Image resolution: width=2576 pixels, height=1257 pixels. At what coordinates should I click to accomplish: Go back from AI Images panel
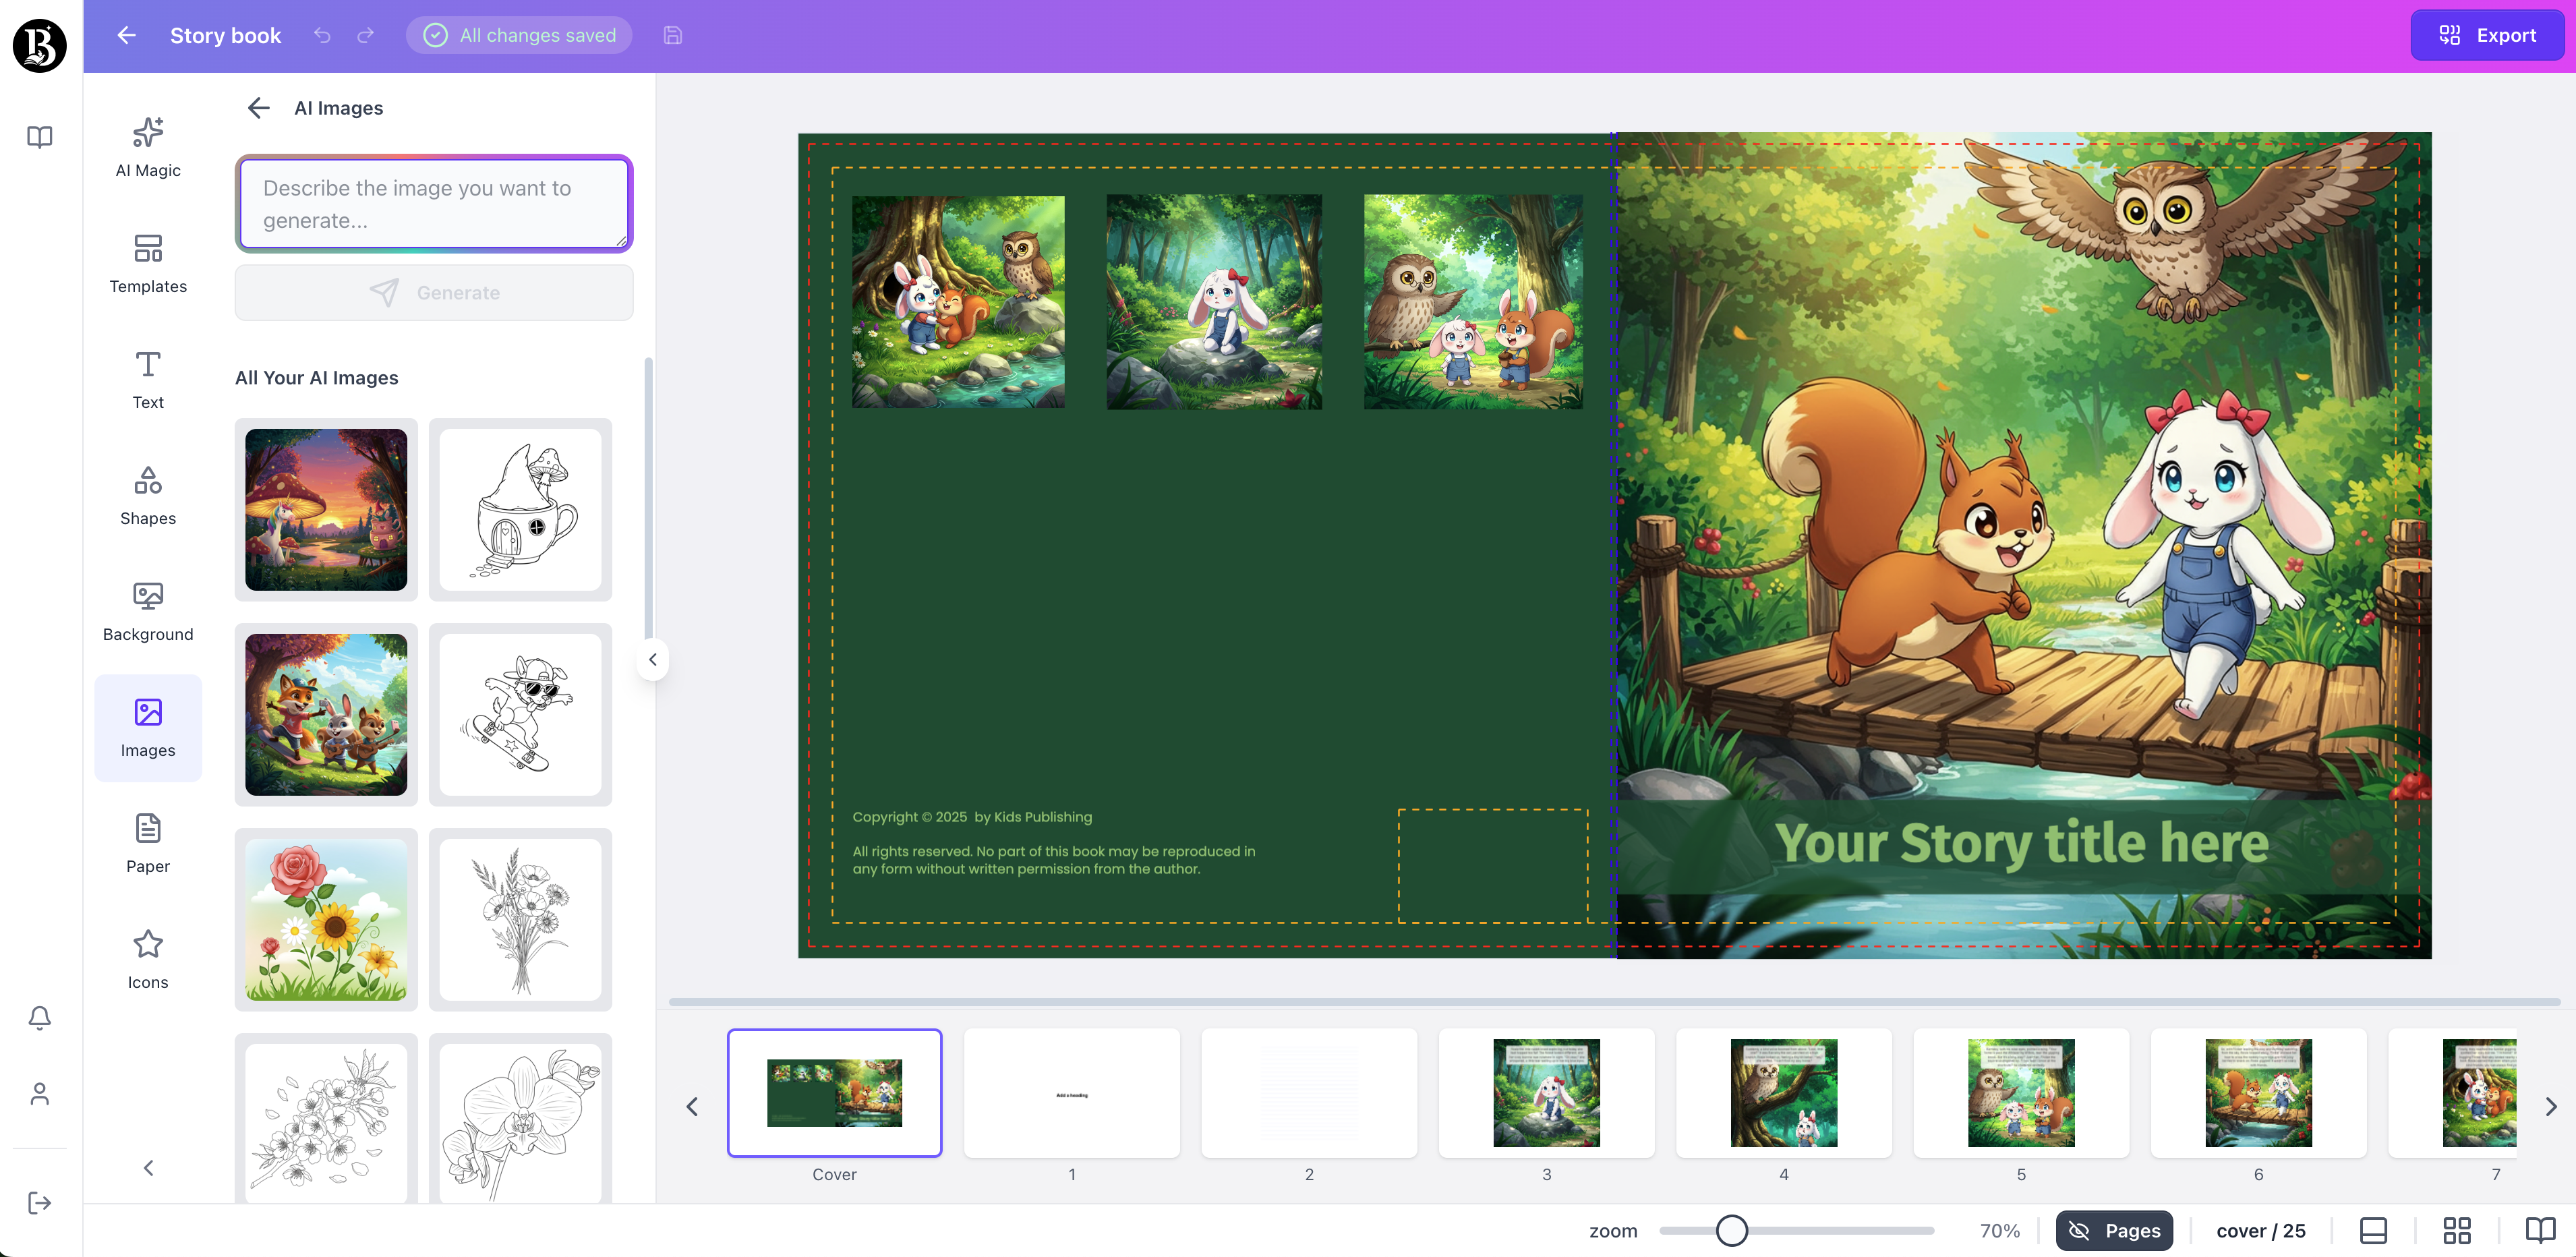click(258, 107)
